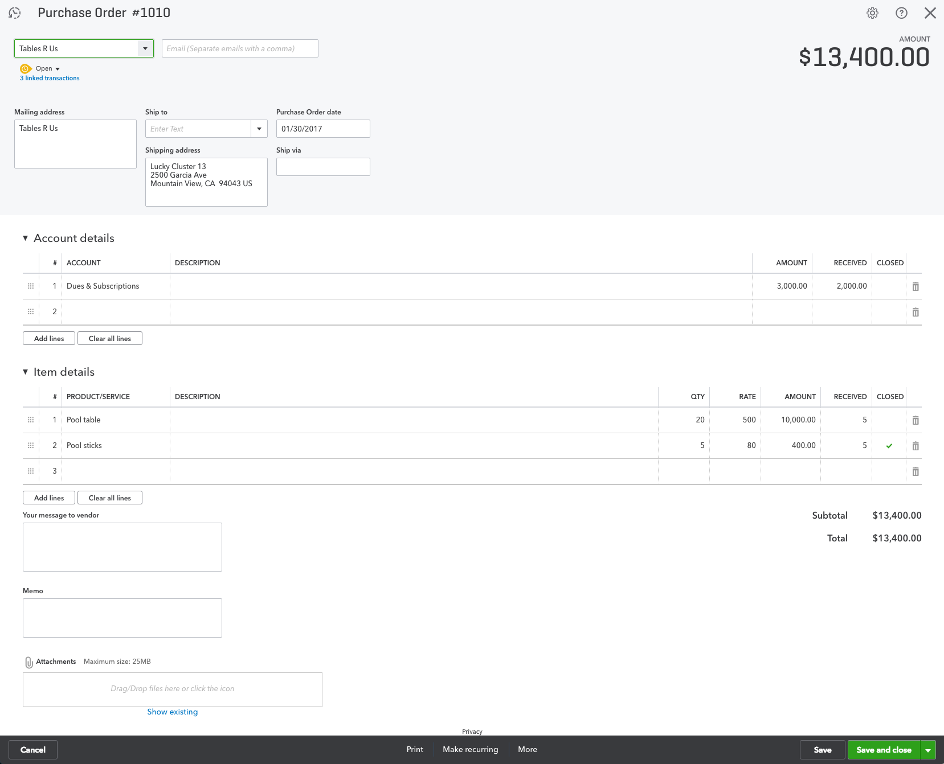Toggle closed status for Pool table row
Image resolution: width=944 pixels, height=764 pixels.
click(889, 420)
